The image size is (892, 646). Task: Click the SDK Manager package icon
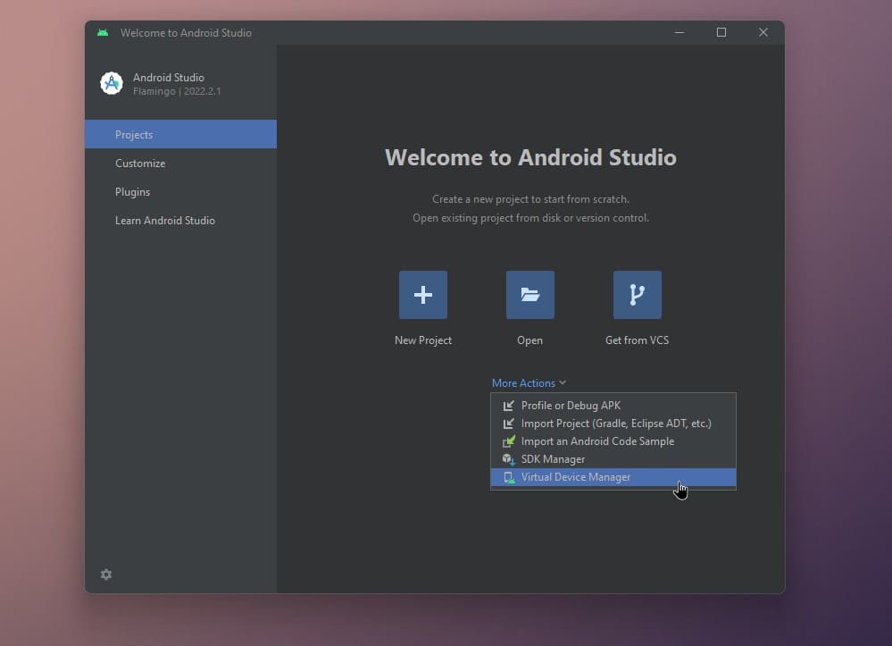[x=509, y=459]
